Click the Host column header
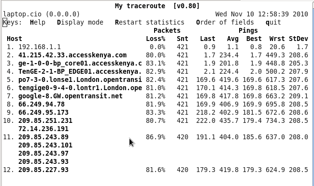The height and width of the screenshot is (186, 314). point(14,39)
